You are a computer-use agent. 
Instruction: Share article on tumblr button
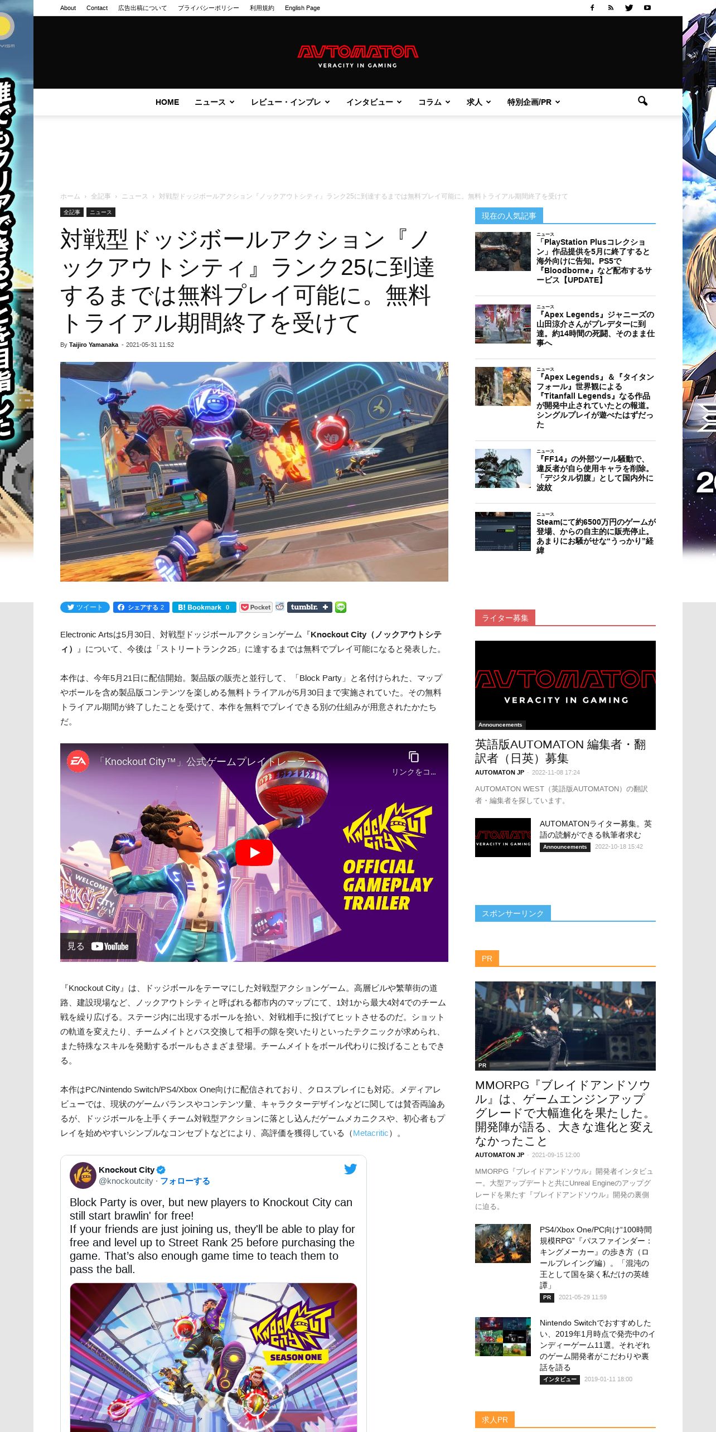309,607
